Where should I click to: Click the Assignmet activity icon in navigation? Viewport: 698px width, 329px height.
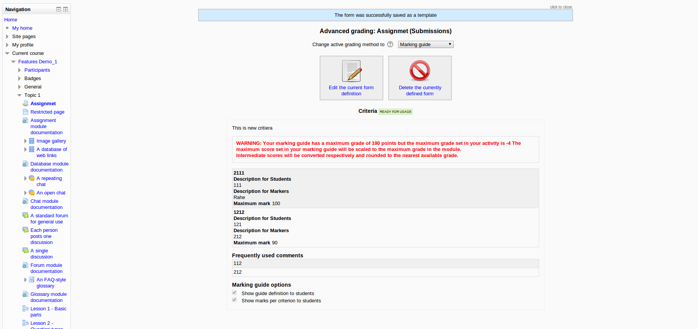[26, 103]
